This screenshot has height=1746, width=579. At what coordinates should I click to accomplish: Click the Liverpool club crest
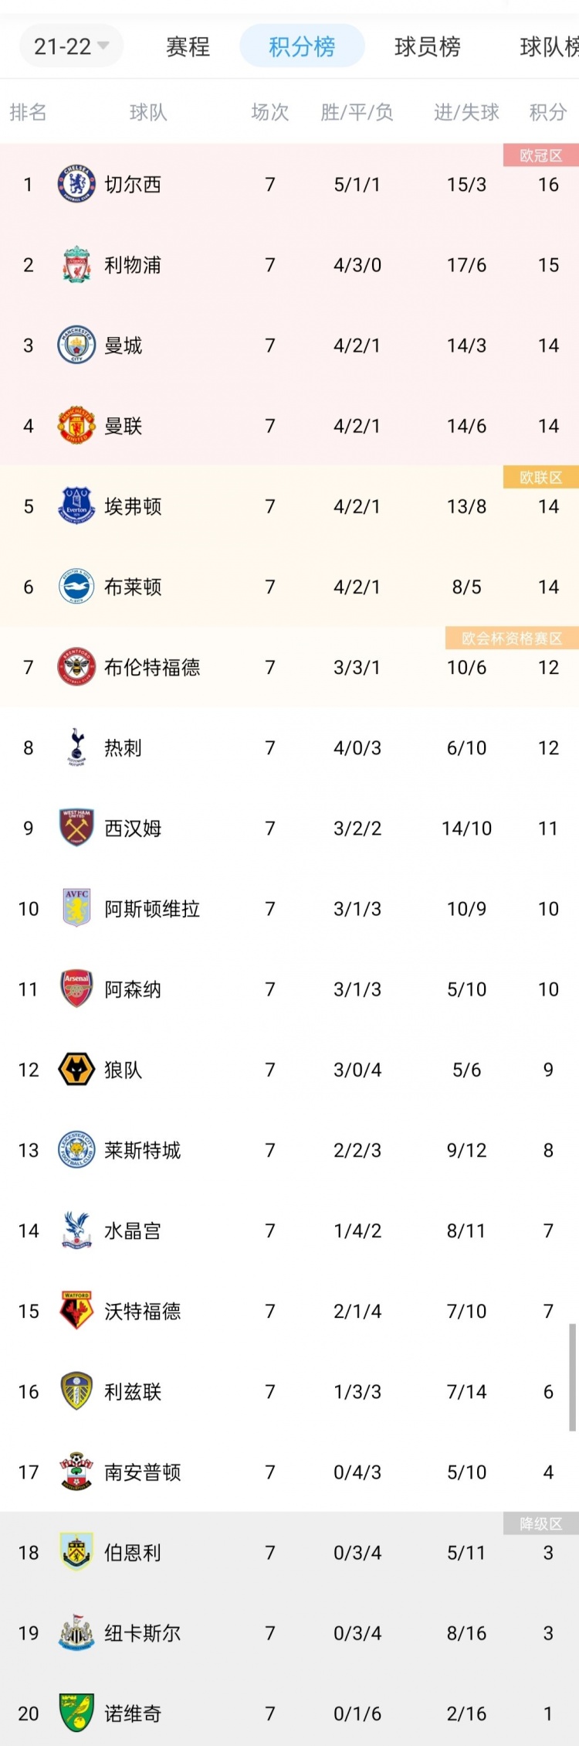click(76, 264)
